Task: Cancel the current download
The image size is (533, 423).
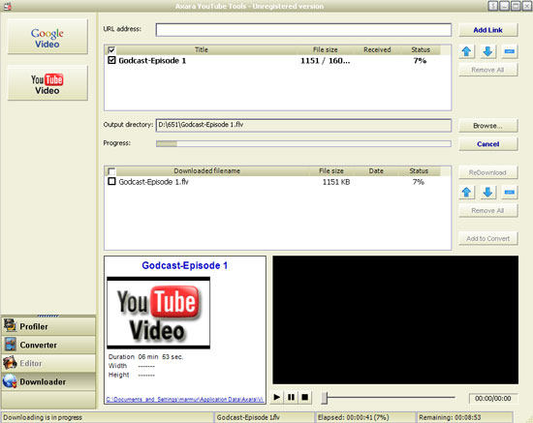Action: 487,144
